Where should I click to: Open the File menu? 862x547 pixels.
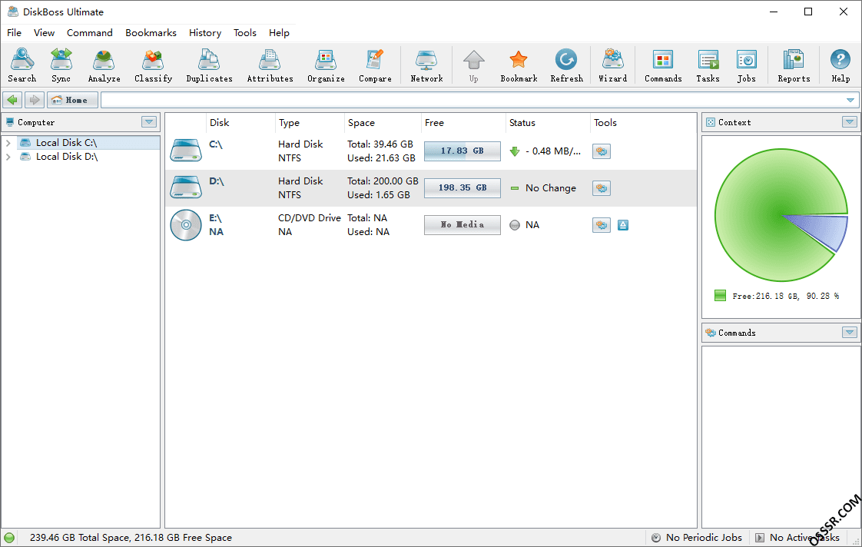coord(15,33)
